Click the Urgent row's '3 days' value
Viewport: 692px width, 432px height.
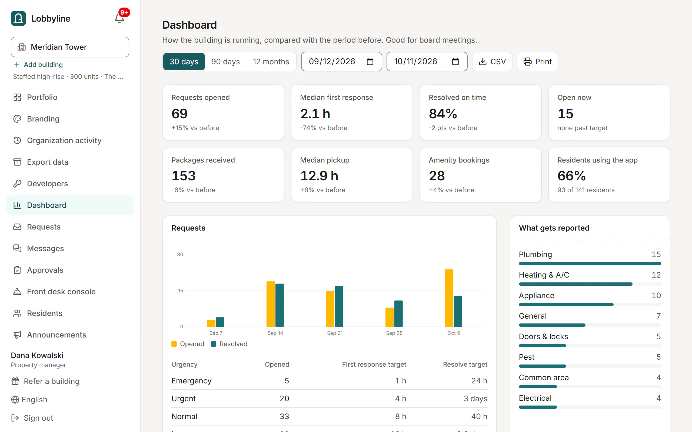click(475, 399)
